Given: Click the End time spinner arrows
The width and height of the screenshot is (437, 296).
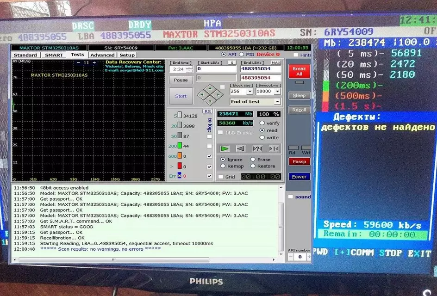Looking at the screenshot, I should click(x=189, y=69).
